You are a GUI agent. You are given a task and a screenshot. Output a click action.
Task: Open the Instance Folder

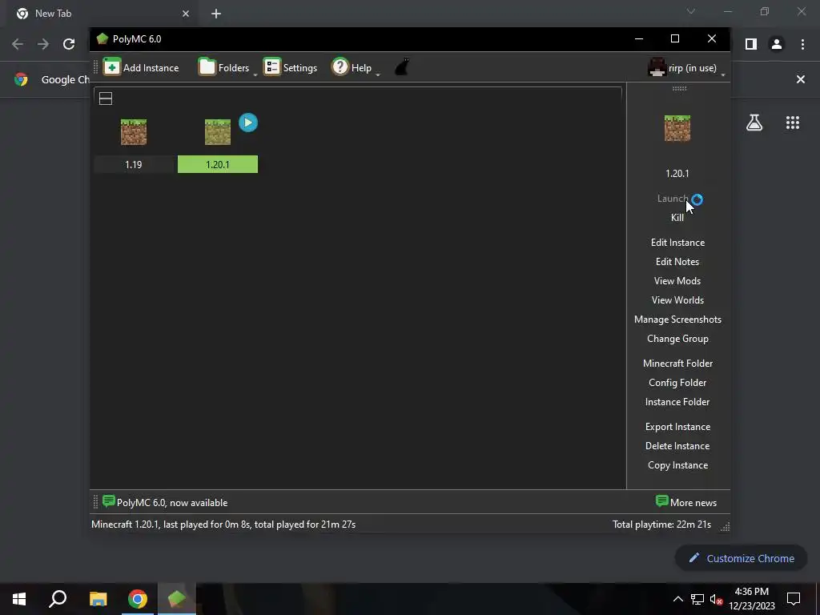677,402
